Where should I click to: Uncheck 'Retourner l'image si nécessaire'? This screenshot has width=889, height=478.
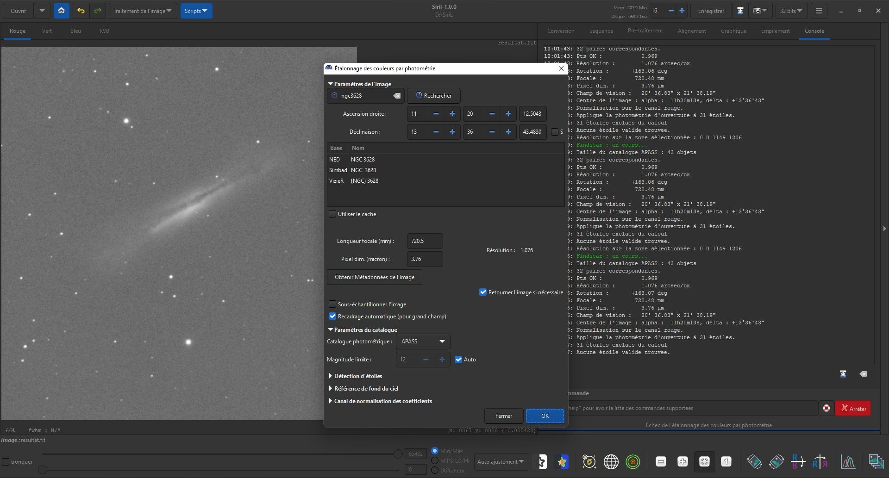(x=483, y=292)
